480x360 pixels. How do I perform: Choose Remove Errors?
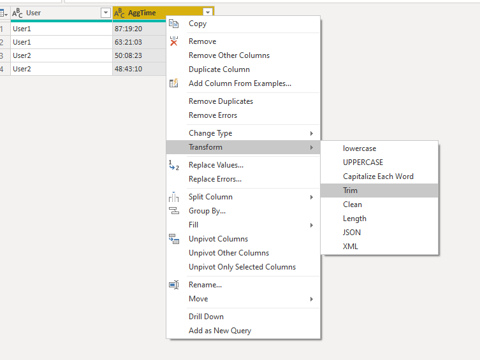tap(243, 115)
